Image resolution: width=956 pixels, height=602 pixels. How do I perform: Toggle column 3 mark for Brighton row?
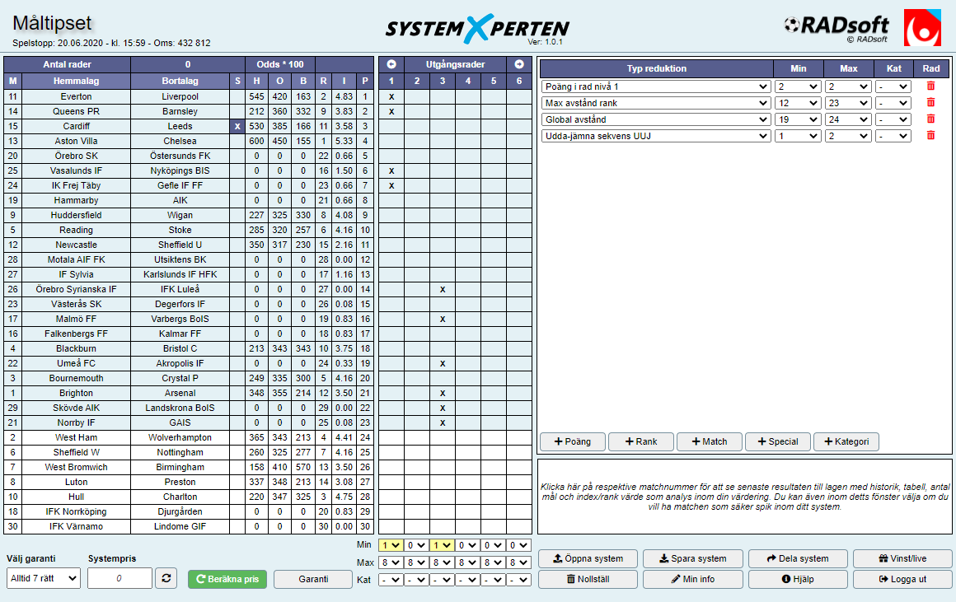pyautogui.click(x=443, y=394)
